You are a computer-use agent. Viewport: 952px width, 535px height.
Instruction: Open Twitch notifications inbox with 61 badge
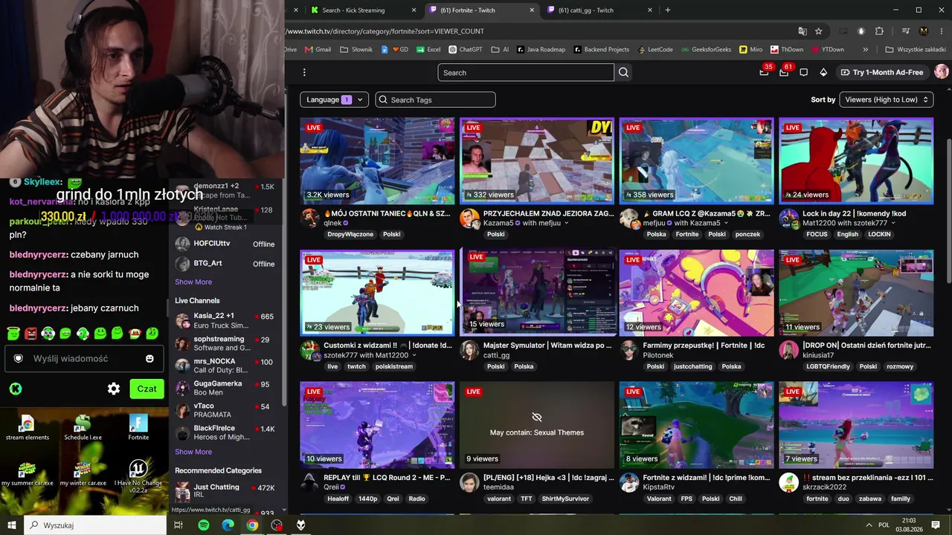pos(784,72)
